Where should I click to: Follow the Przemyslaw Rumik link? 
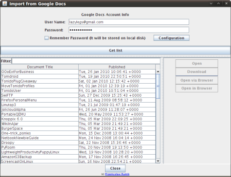click(x=117, y=174)
